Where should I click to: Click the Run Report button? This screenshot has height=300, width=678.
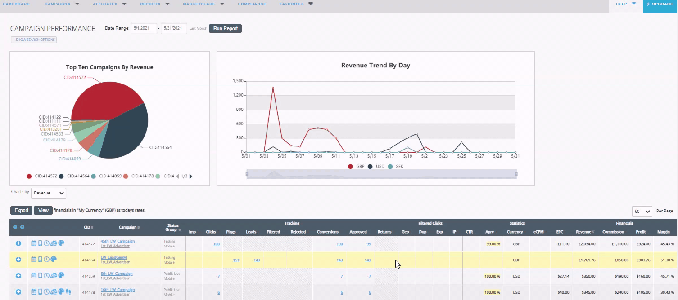click(226, 29)
